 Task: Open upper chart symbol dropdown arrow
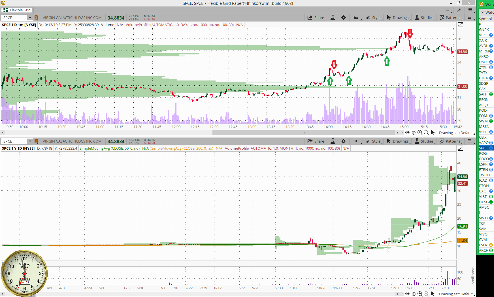point(30,18)
